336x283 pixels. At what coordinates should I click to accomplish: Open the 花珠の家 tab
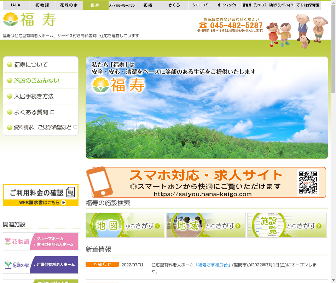(69, 5)
